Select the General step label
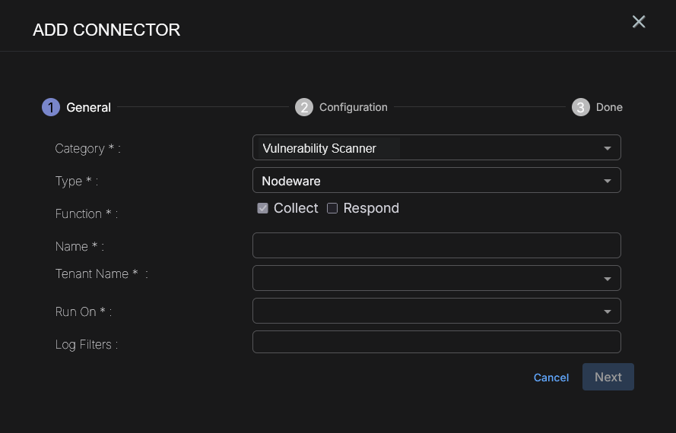This screenshot has width=676, height=433. pyautogui.click(x=89, y=107)
